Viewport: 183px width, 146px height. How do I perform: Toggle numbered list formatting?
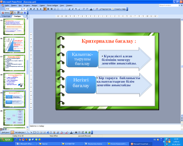[x=62, y=9]
